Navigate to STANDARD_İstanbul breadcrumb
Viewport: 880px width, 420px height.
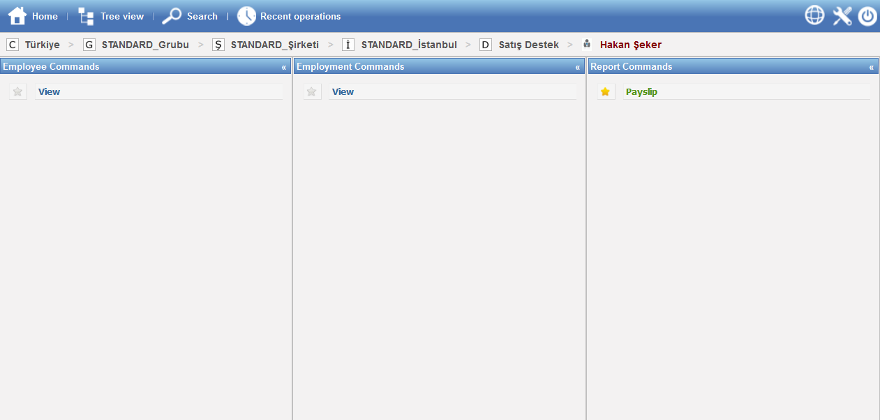409,45
